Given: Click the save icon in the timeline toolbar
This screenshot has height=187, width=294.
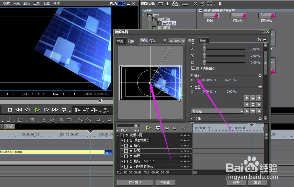Looking at the screenshot, I should pyautogui.click(x=32, y=120).
